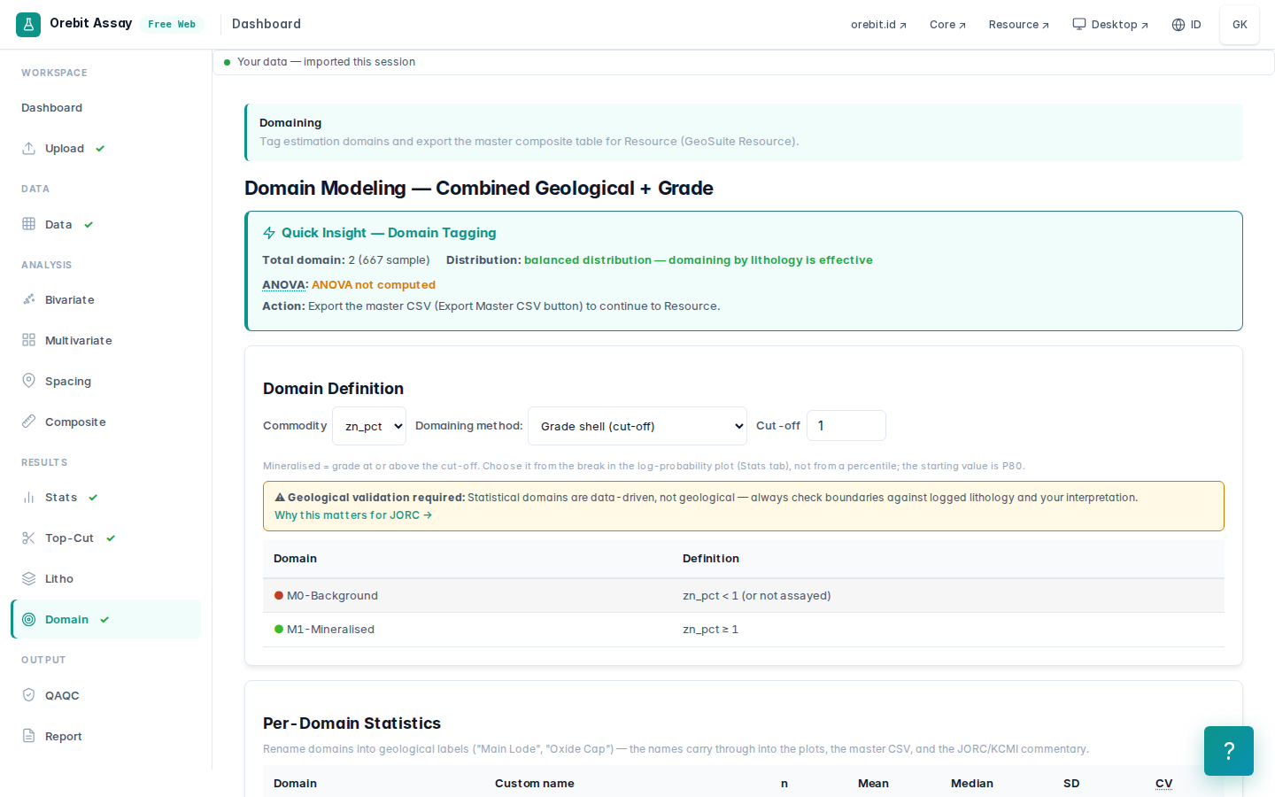
Task: Click the green M1-Mineralised domain color dot
Action: (x=279, y=630)
